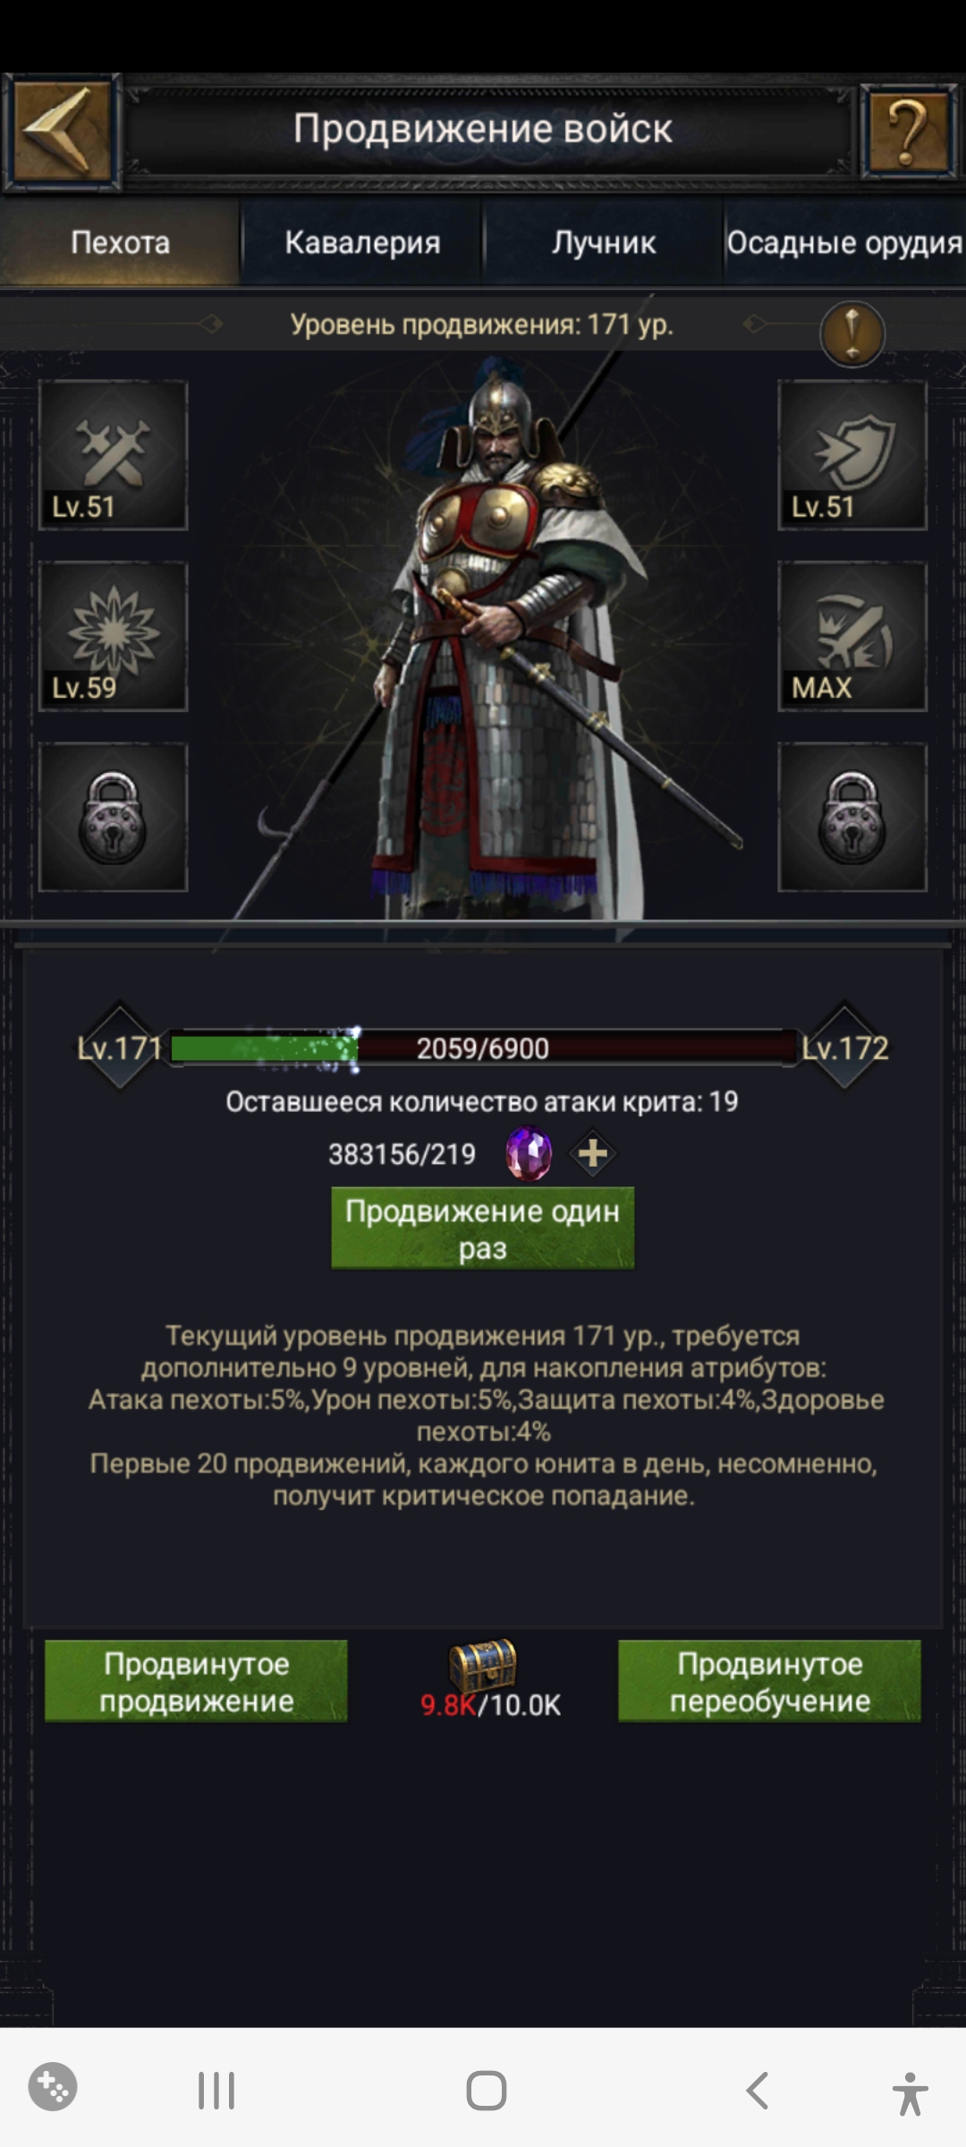The width and height of the screenshot is (966, 2147).
Task: Tap the left locked skill slot
Action: (113, 817)
